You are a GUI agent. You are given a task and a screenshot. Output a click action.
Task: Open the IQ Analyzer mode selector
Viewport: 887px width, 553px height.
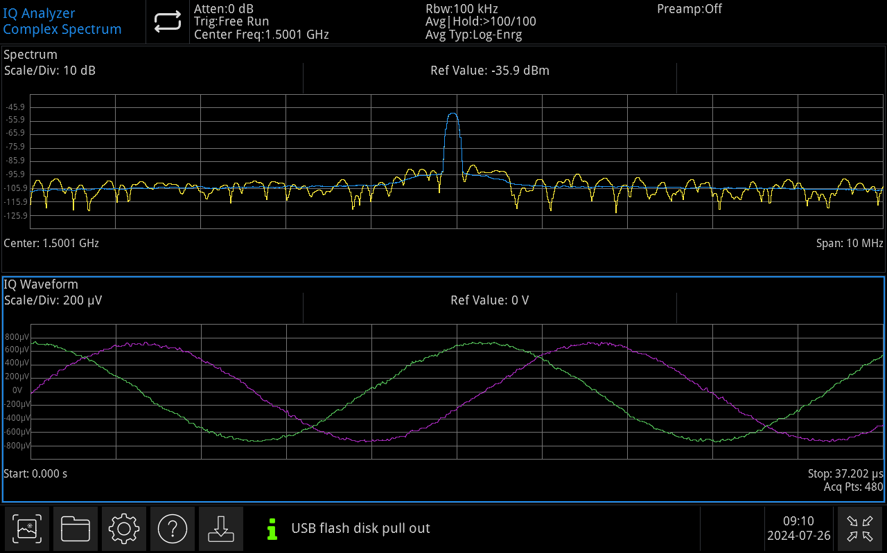click(x=39, y=13)
